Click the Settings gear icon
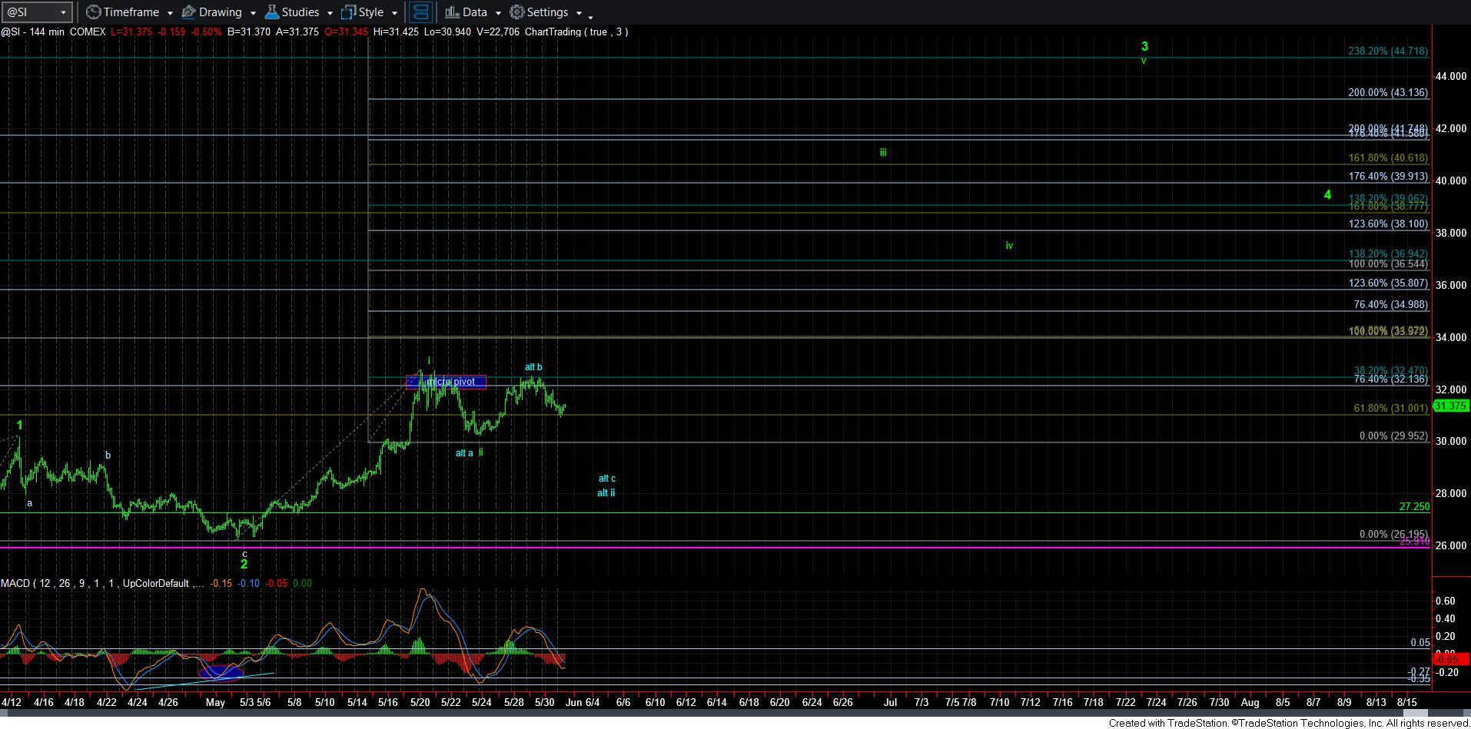This screenshot has width=1471, height=729. click(x=517, y=12)
